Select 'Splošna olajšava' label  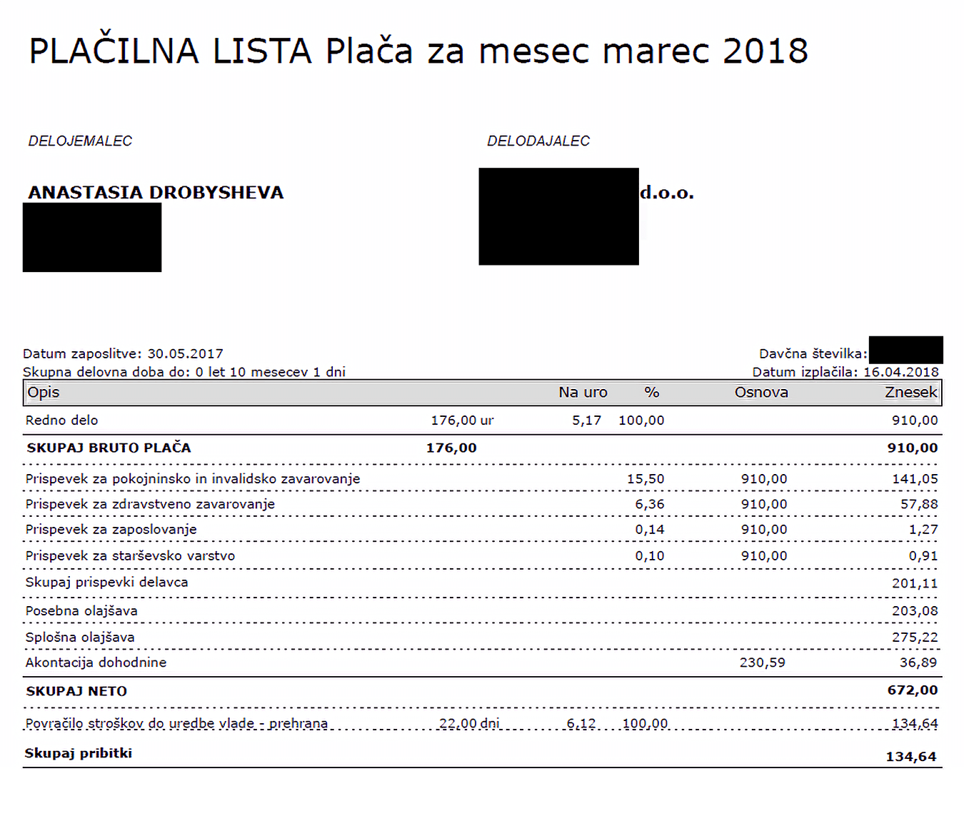[80, 637]
